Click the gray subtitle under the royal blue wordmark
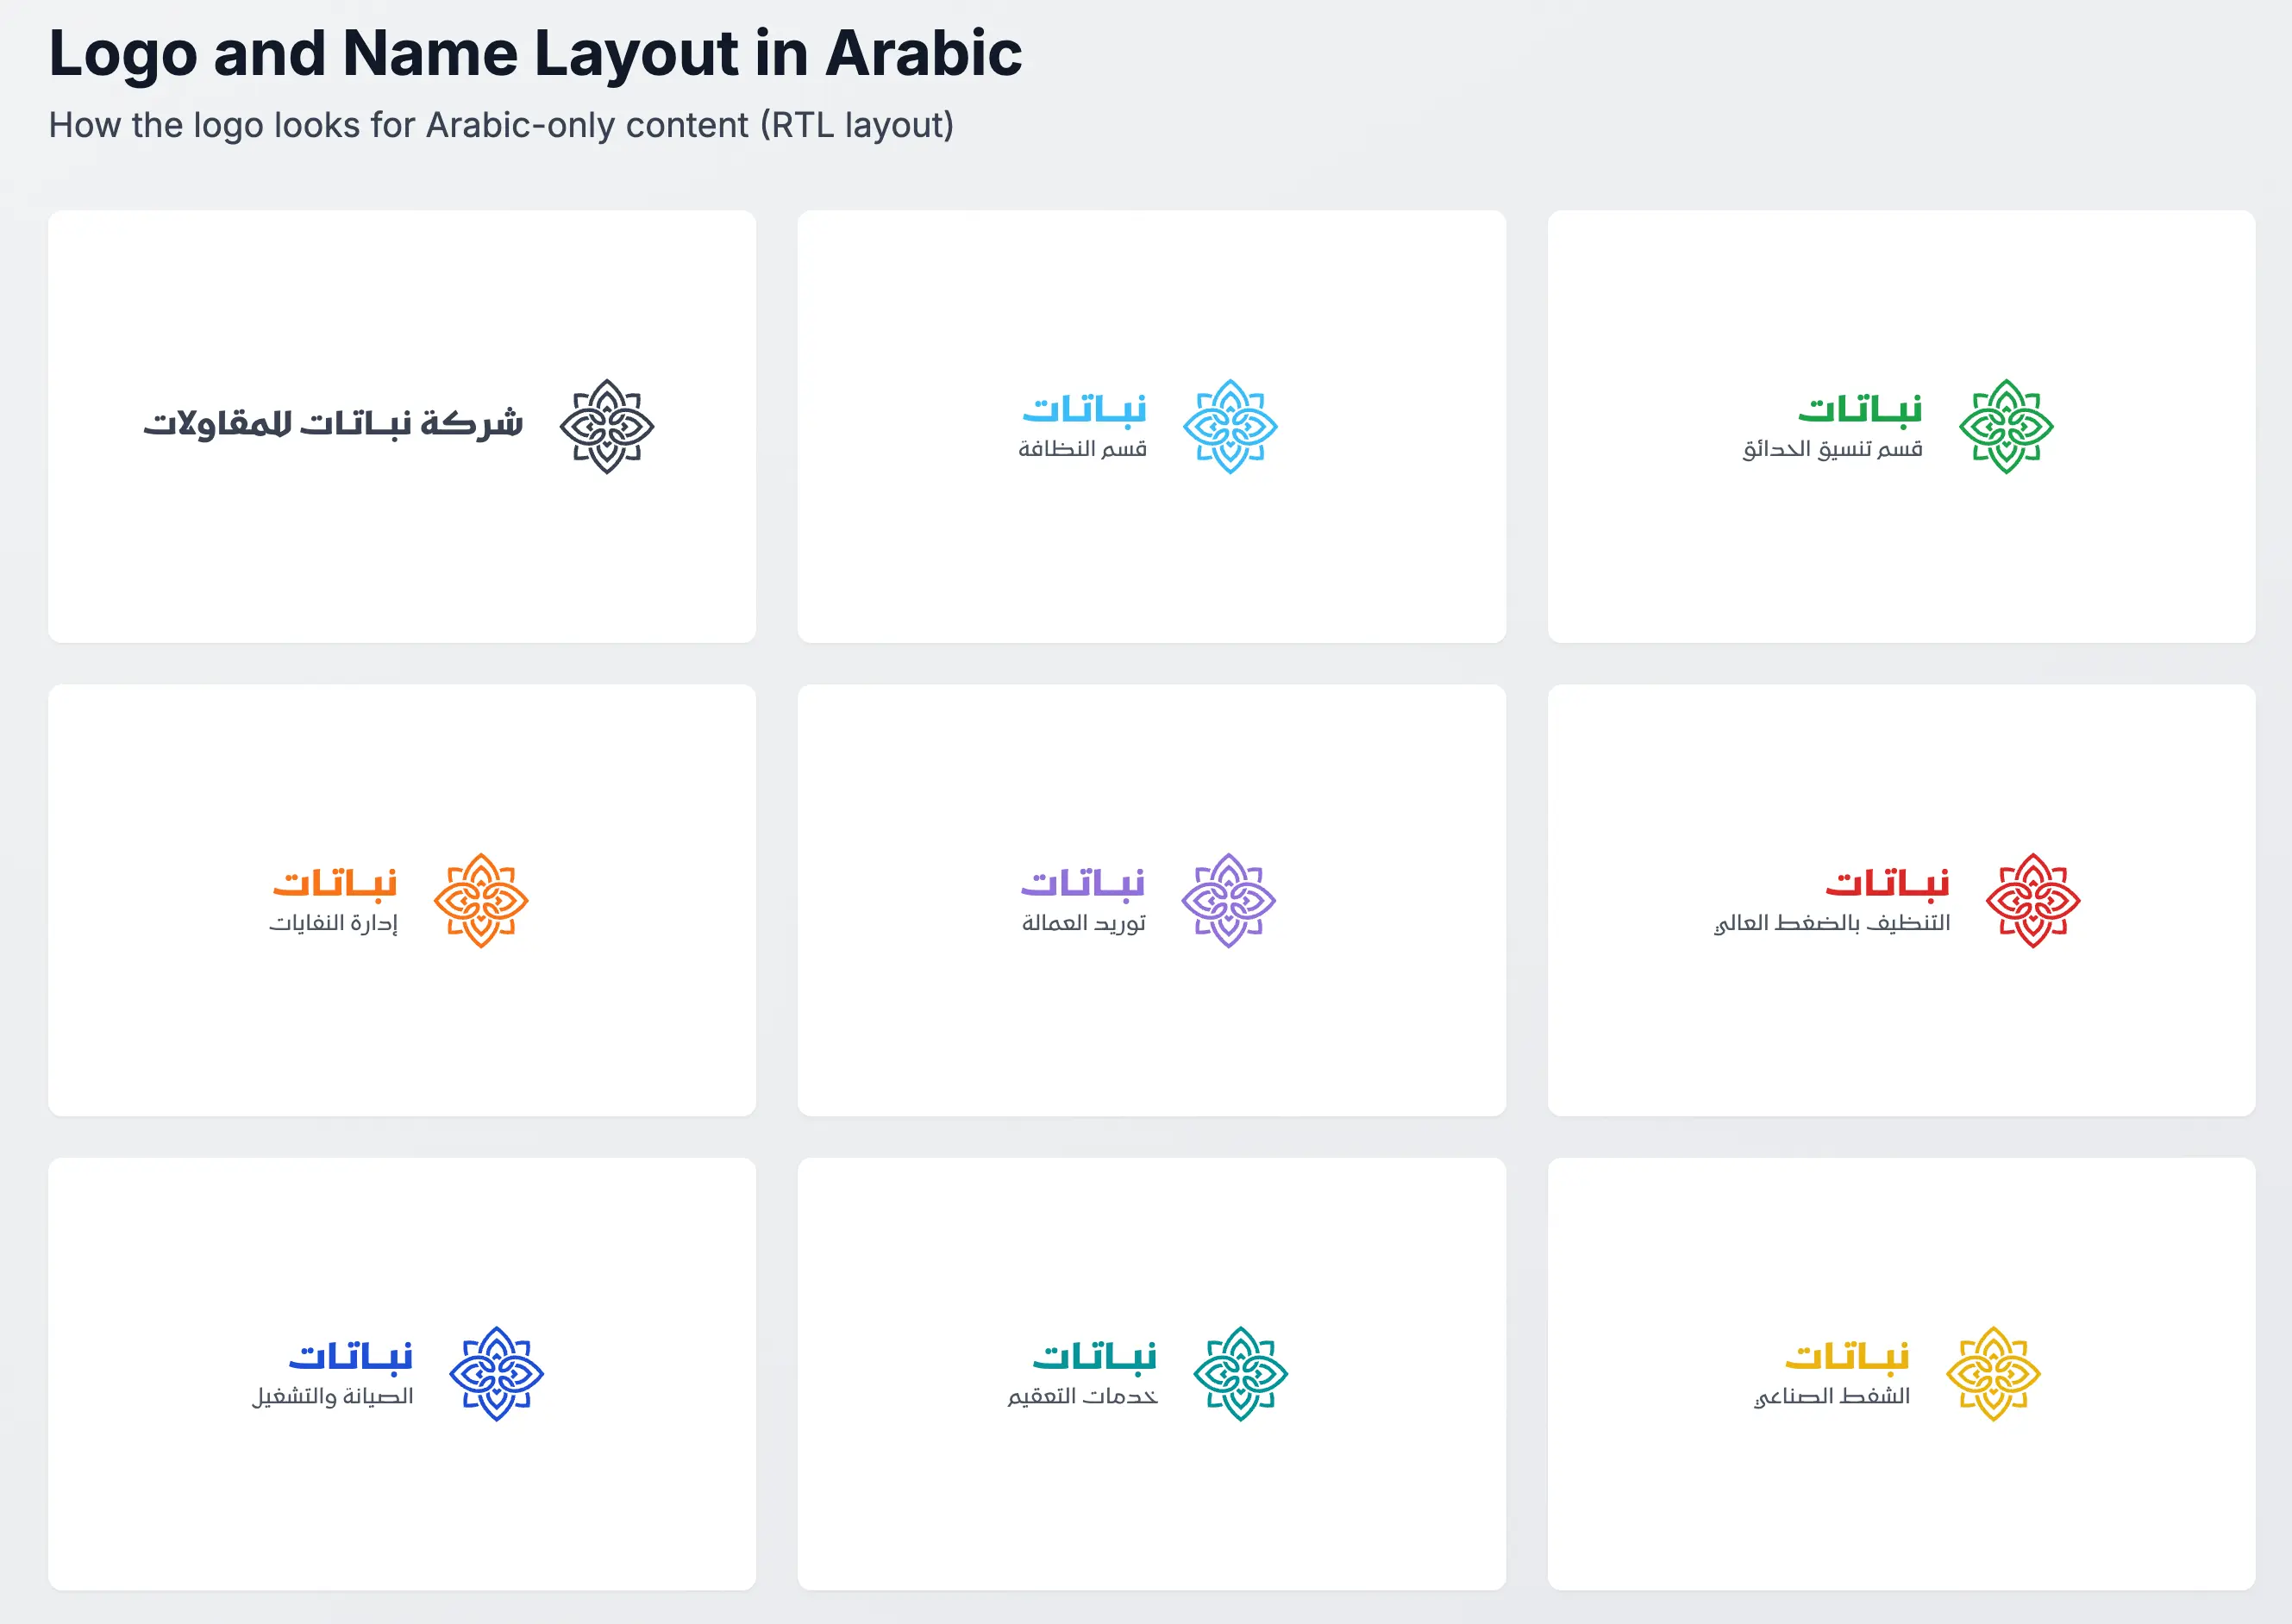Viewport: 2292px width, 1624px height. click(x=332, y=1396)
